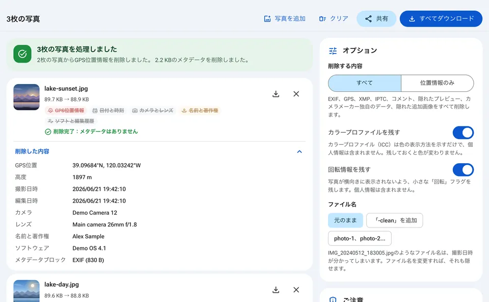
Task: Open the lake-day.jpg thumbnail
Action: point(26,291)
